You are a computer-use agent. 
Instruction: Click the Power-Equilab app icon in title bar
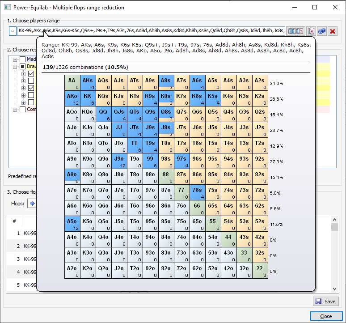coord(7,7)
